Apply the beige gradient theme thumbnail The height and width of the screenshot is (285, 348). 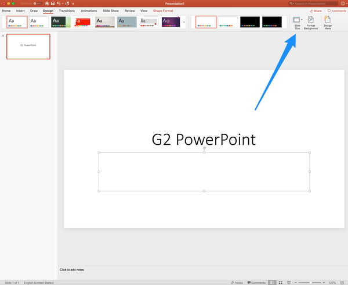105,22
